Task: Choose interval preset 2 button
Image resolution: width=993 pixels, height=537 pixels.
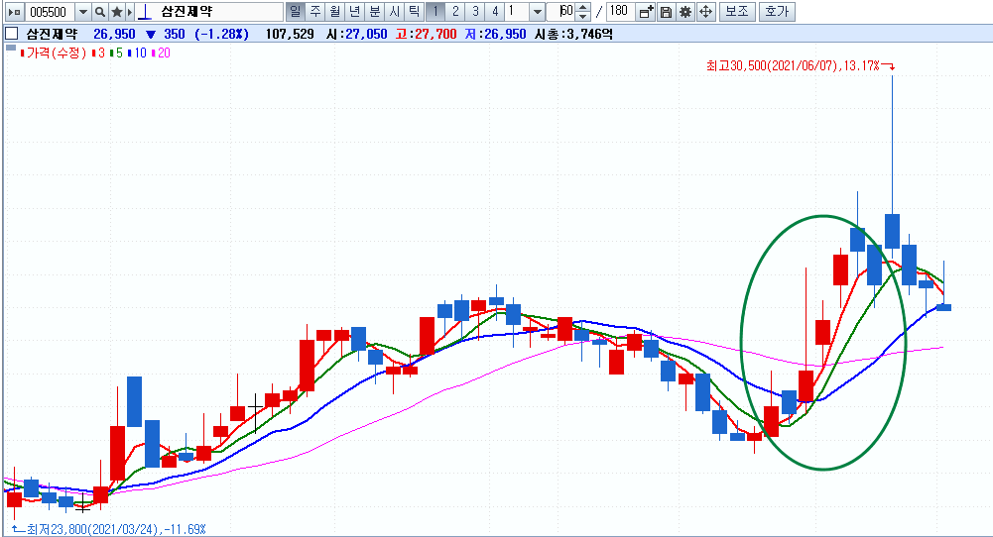Action: point(454,11)
